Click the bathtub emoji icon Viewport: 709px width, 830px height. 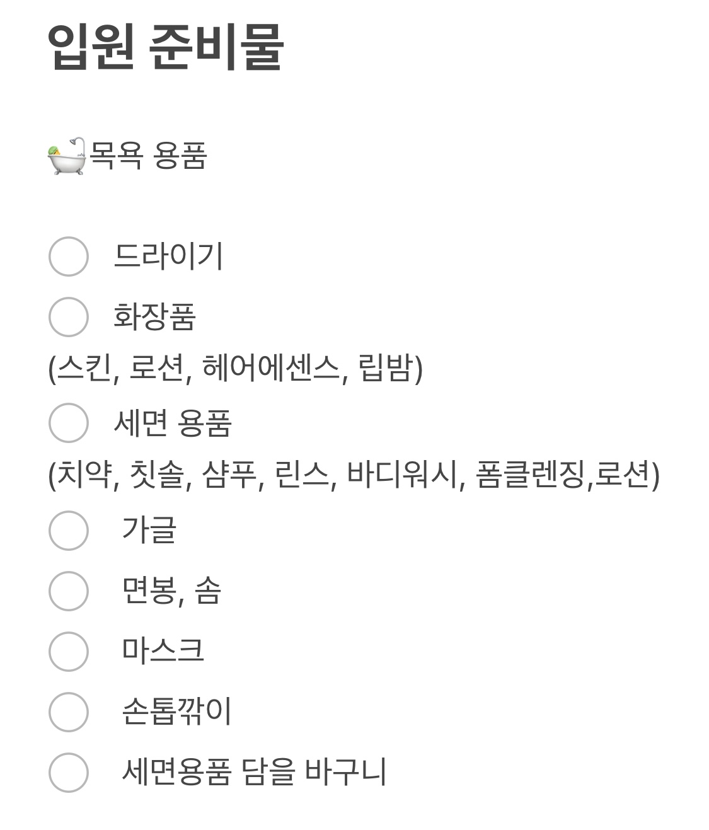point(67,156)
